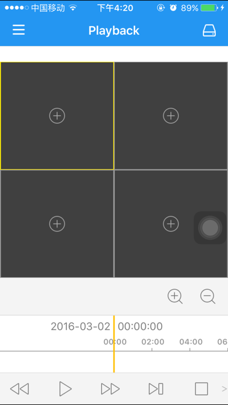Start playback with the play button

pyautogui.click(x=65, y=389)
